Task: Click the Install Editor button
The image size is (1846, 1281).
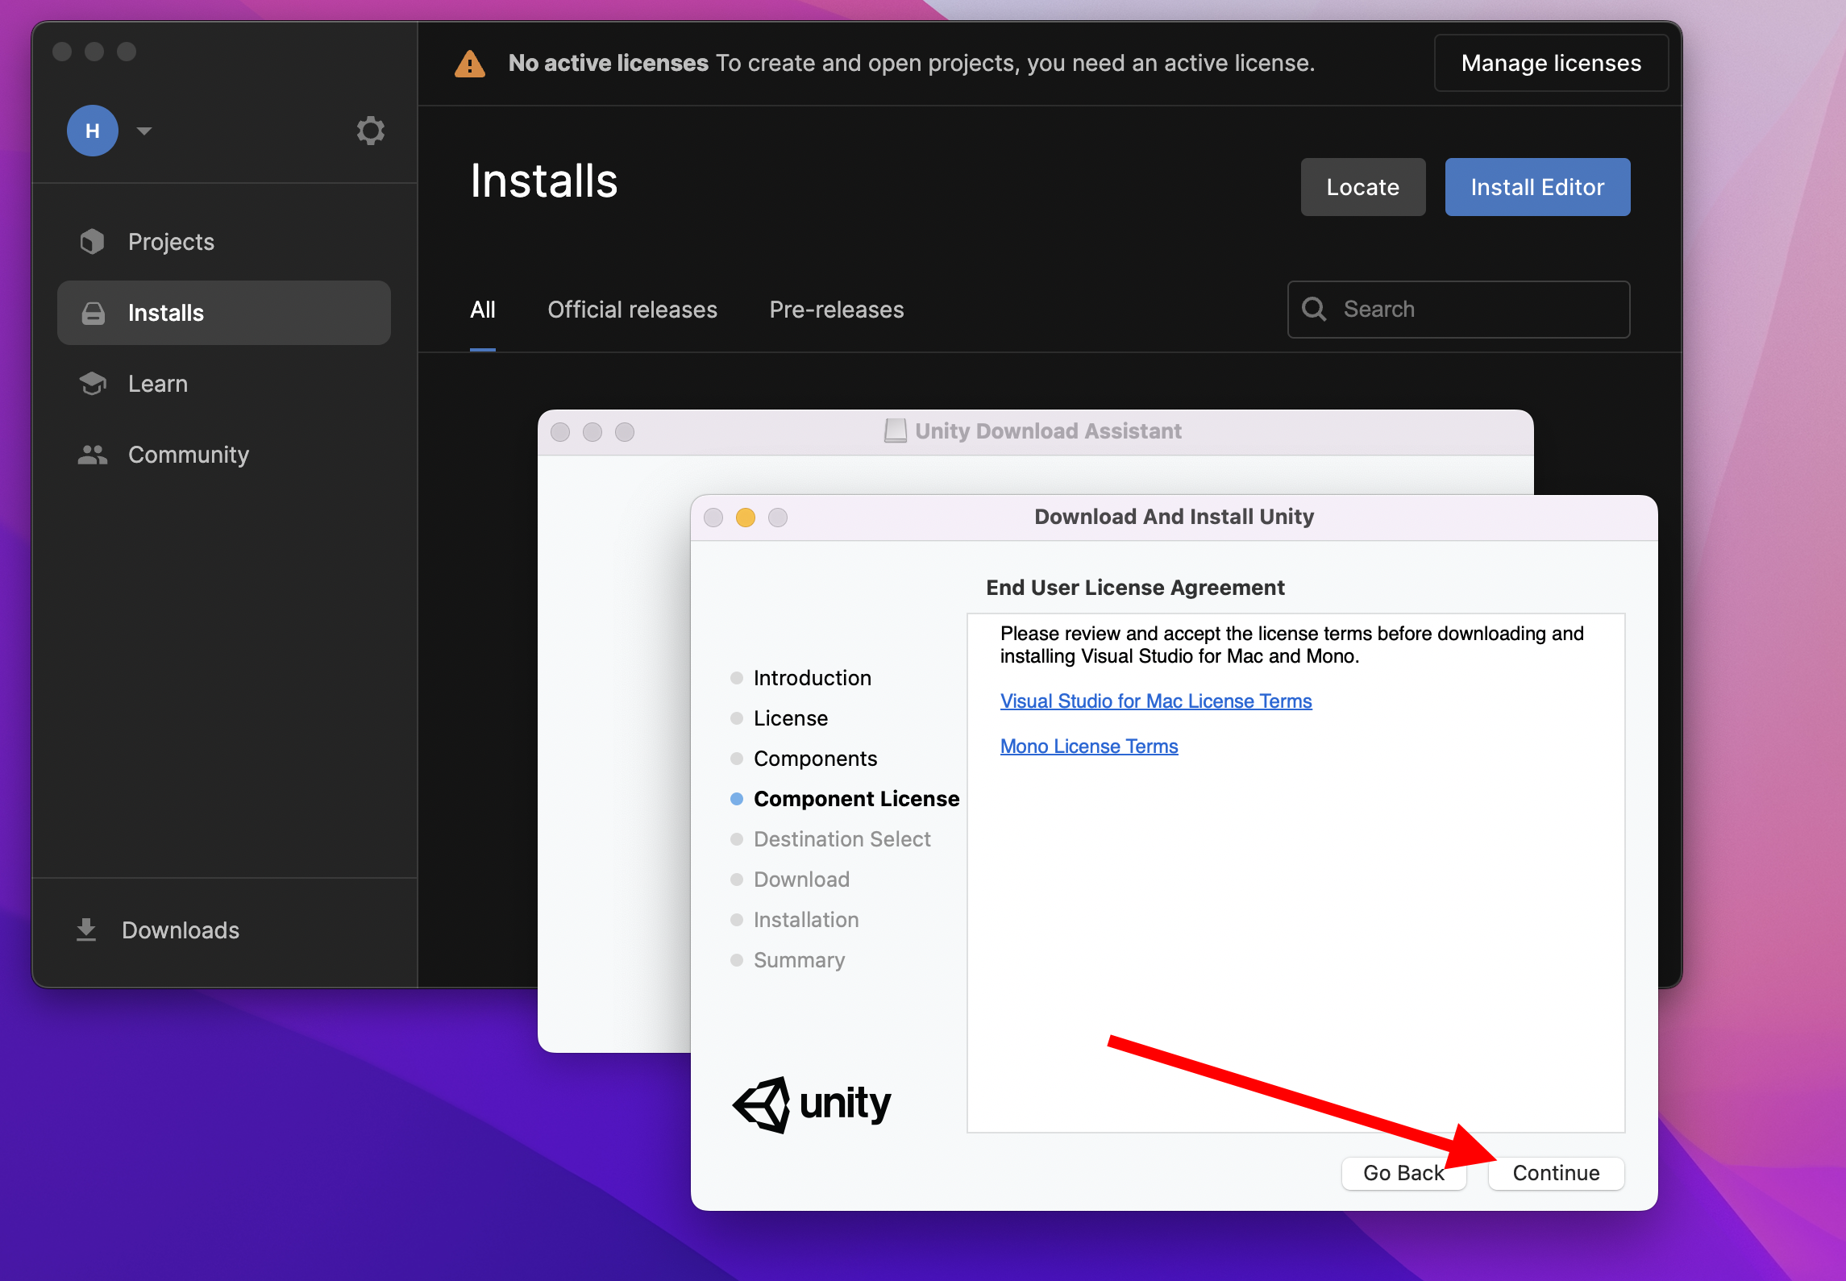Action: click(1536, 187)
